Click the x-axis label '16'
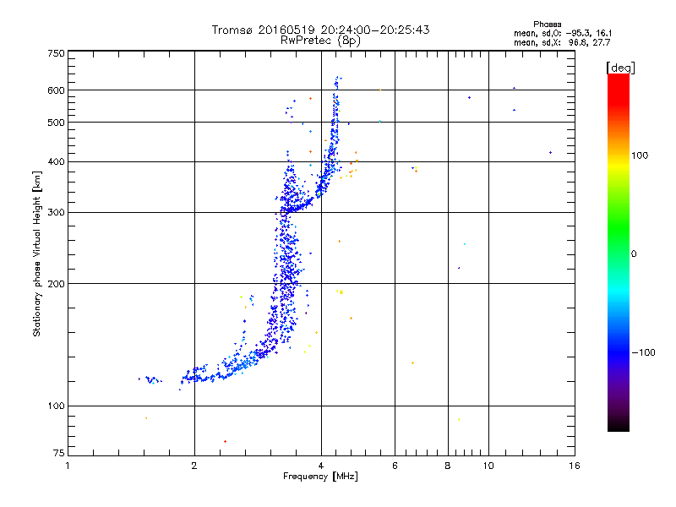 575,466
